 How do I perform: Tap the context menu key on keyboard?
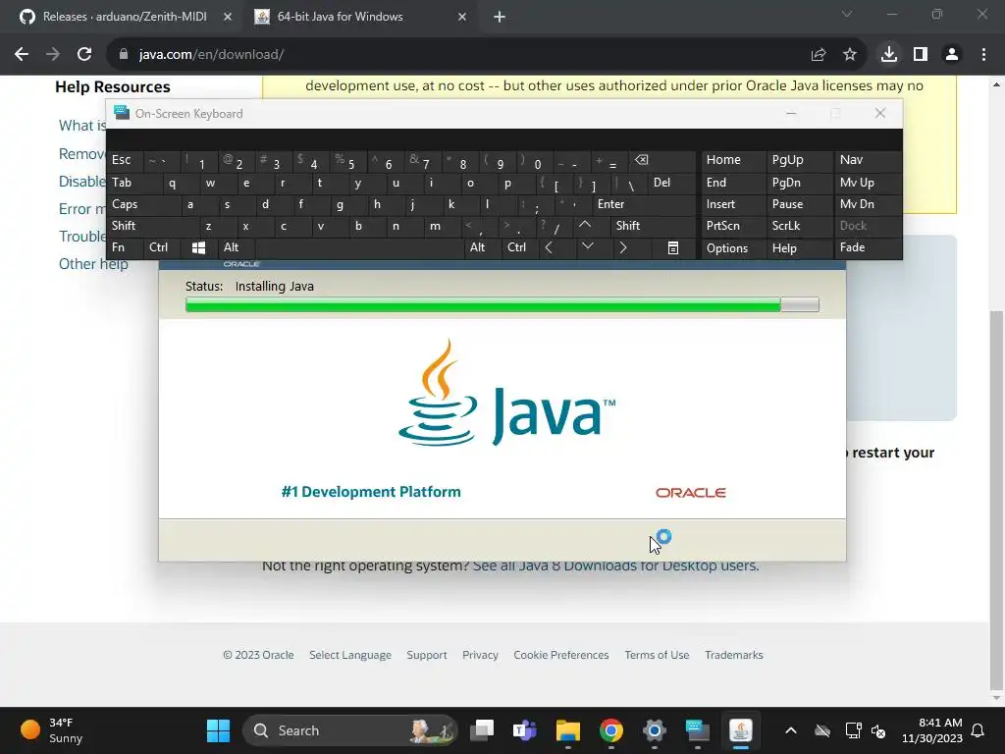673,247
